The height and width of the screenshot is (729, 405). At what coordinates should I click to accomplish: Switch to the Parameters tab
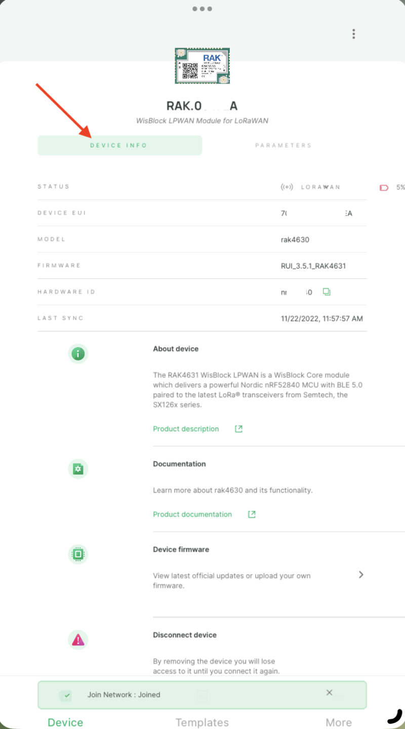click(283, 145)
